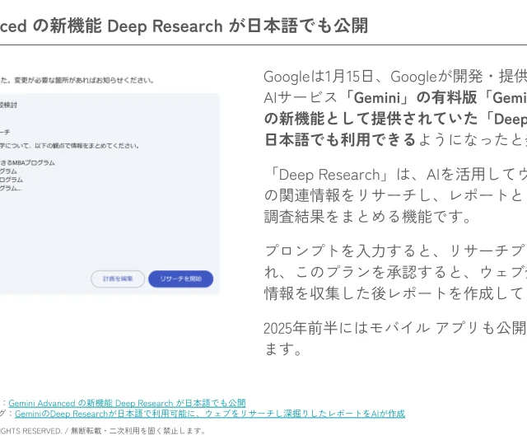Click the horizontal divider under the title
527x445 pixels.
pos(263,44)
